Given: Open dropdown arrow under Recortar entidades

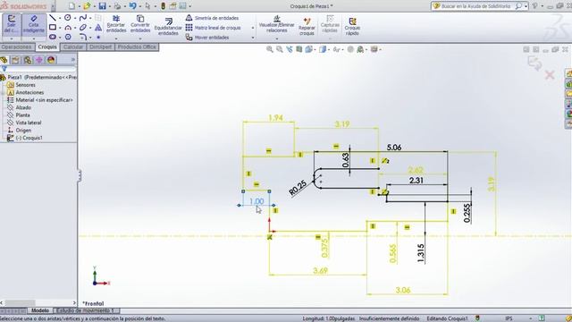Looking at the screenshot, I should pyautogui.click(x=116, y=38).
